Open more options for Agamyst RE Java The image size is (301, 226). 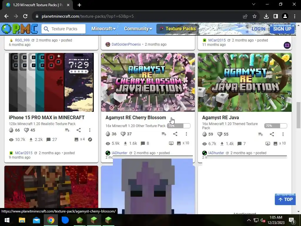(x=283, y=134)
